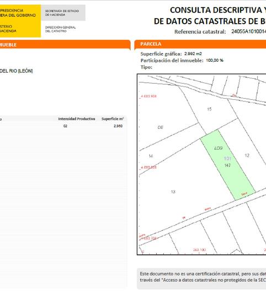The height and width of the screenshot is (299, 266).
Task: Click parcel number 14 on map
Action: (151, 156)
